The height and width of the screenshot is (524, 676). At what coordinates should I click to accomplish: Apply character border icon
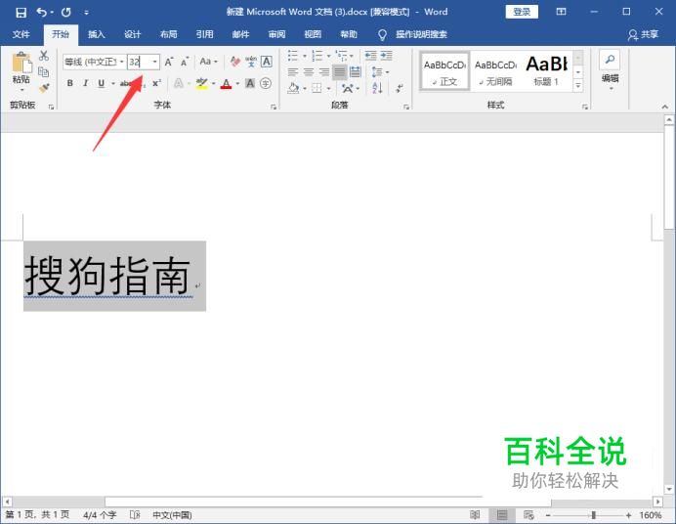(267, 62)
